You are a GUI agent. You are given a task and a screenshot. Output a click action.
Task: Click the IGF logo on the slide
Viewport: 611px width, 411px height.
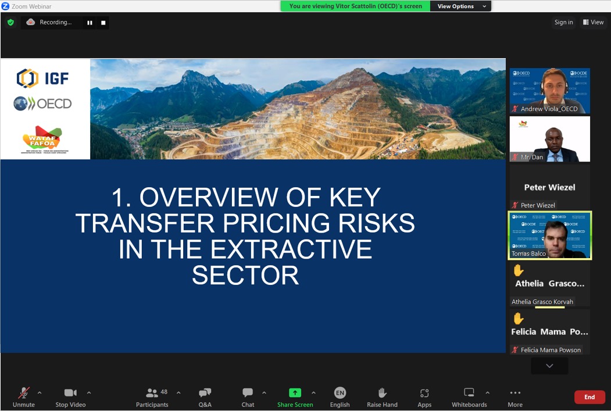43,78
